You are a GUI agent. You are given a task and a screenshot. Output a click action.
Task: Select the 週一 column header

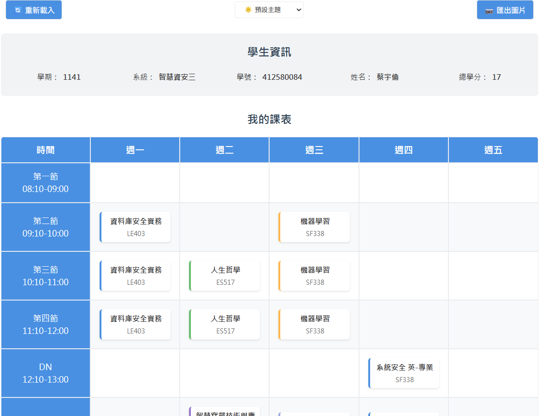point(135,150)
